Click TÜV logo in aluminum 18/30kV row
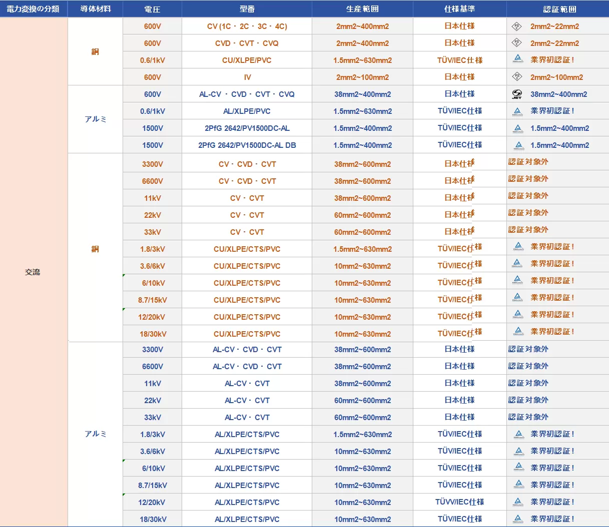 (x=518, y=519)
